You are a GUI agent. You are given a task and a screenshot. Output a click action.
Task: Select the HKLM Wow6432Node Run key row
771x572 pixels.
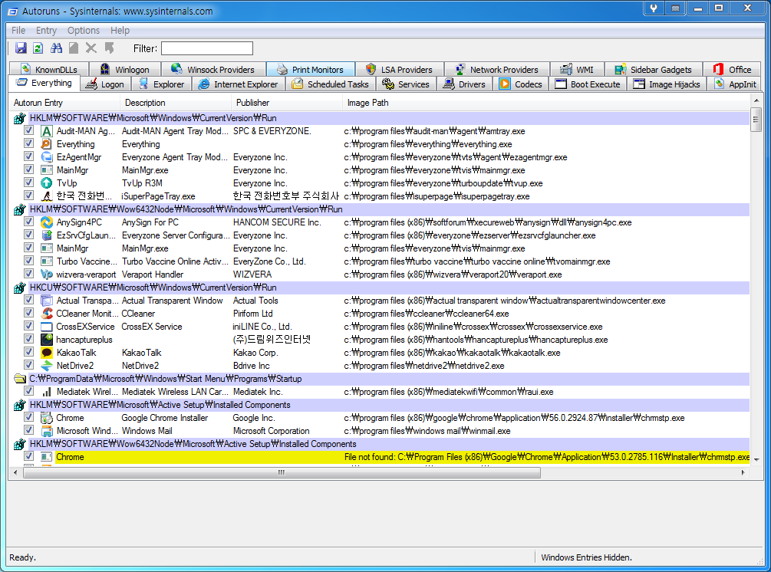coord(381,209)
